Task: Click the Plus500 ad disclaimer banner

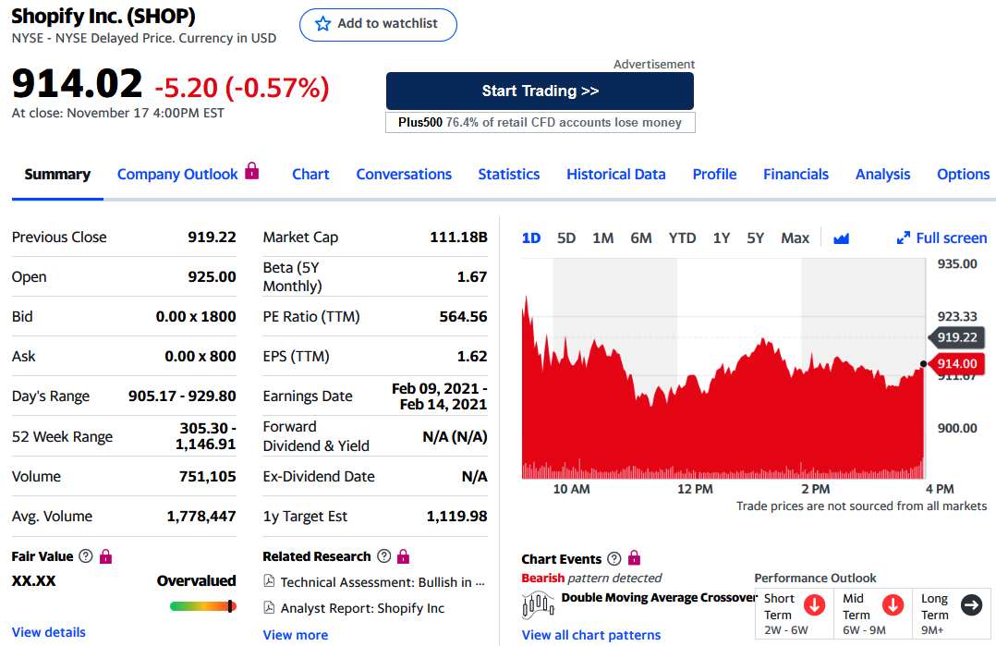Action: pyautogui.click(x=540, y=122)
